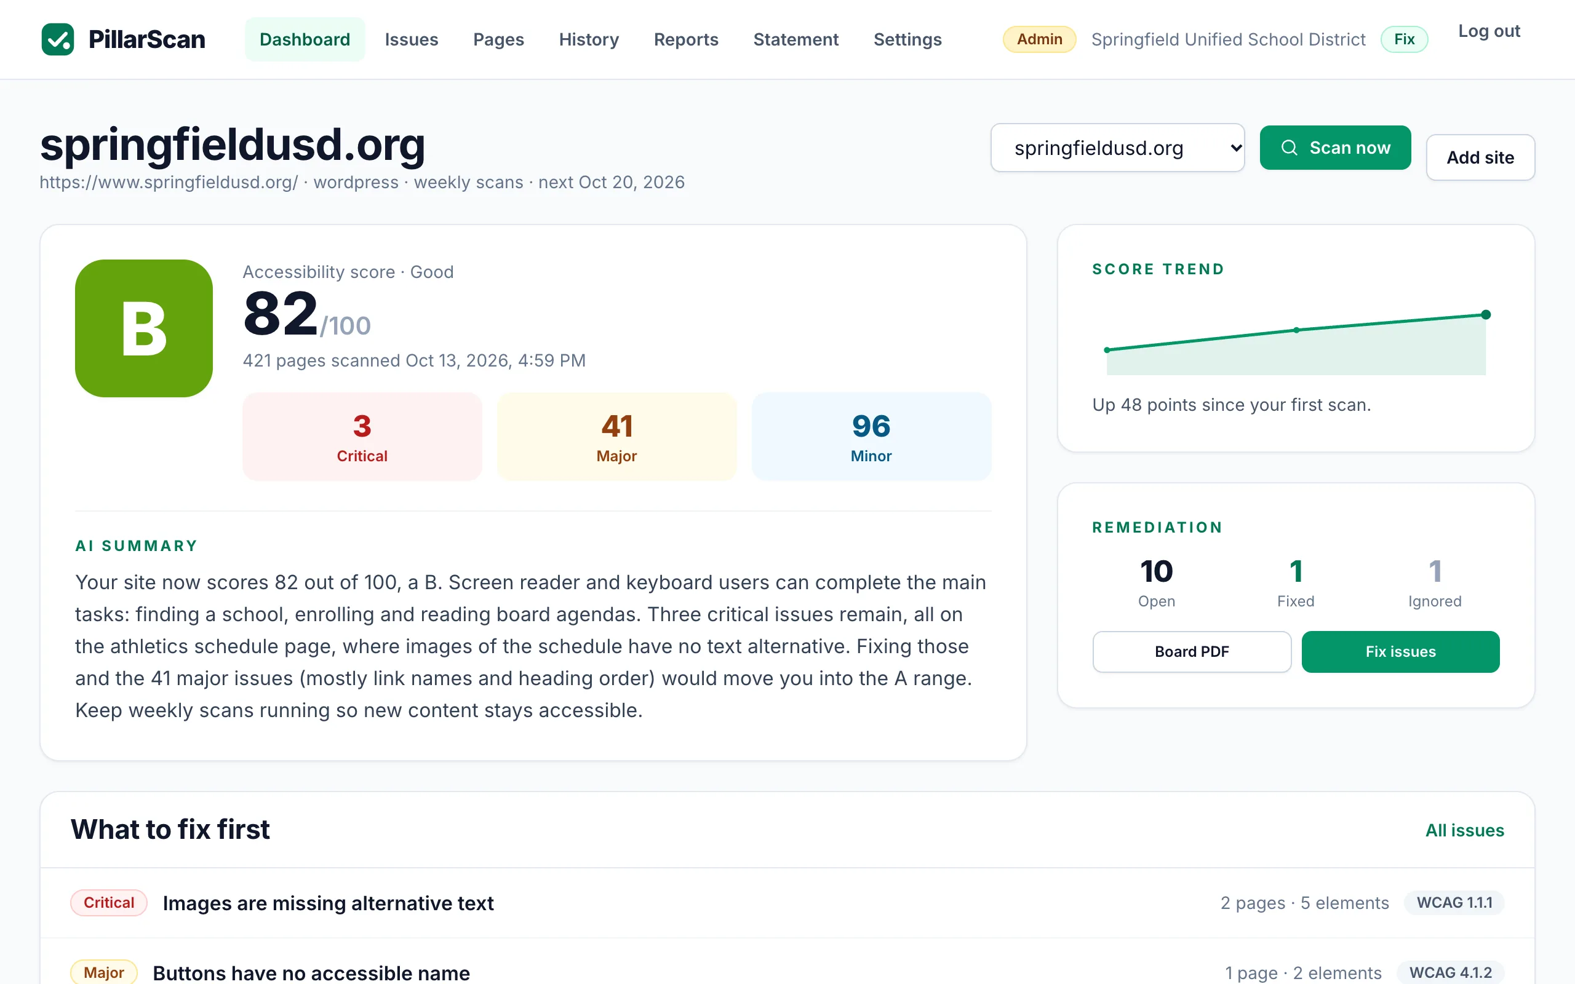Click the first point on score trend line
The width and height of the screenshot is (1575, 984).
click(1107, 350)
